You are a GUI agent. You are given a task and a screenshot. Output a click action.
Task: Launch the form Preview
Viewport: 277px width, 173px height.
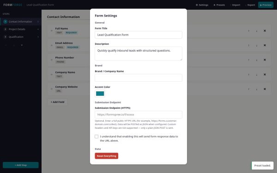tap(266, 5)
